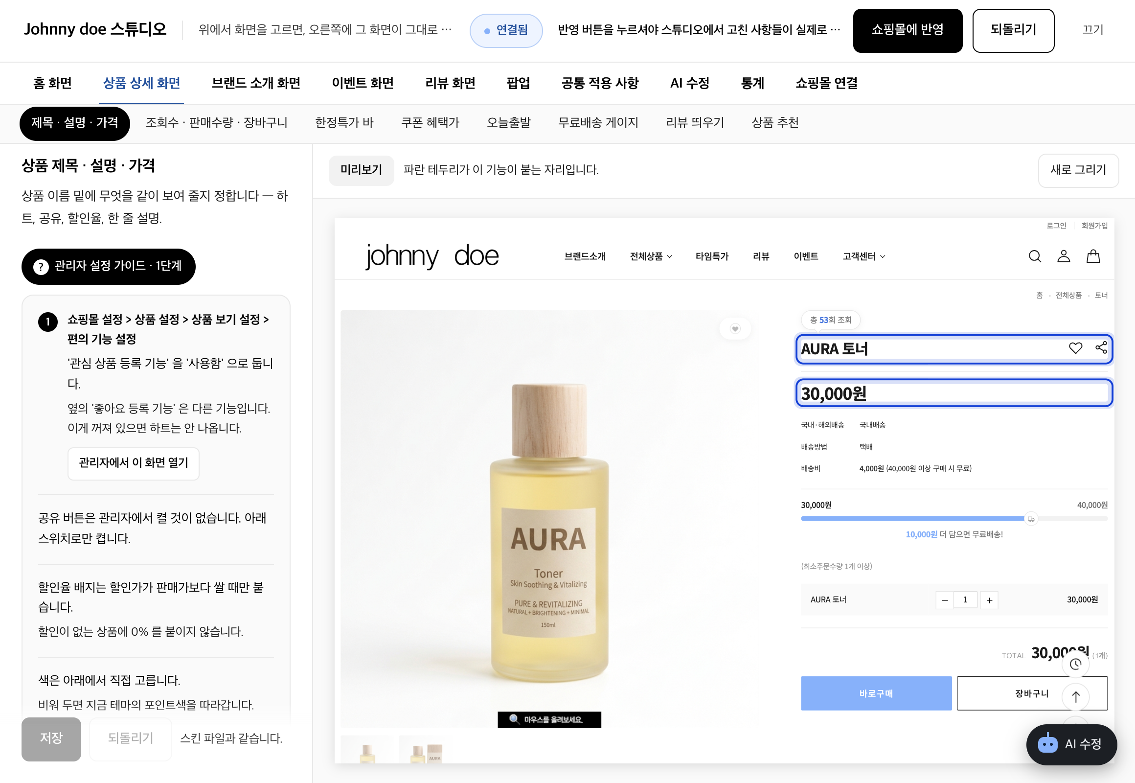Open the 브랜드 소개 화면 tab
Viewport: 1135px width, 783px height.
[255, 83]
